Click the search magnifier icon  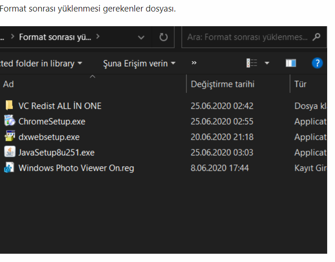316,37
